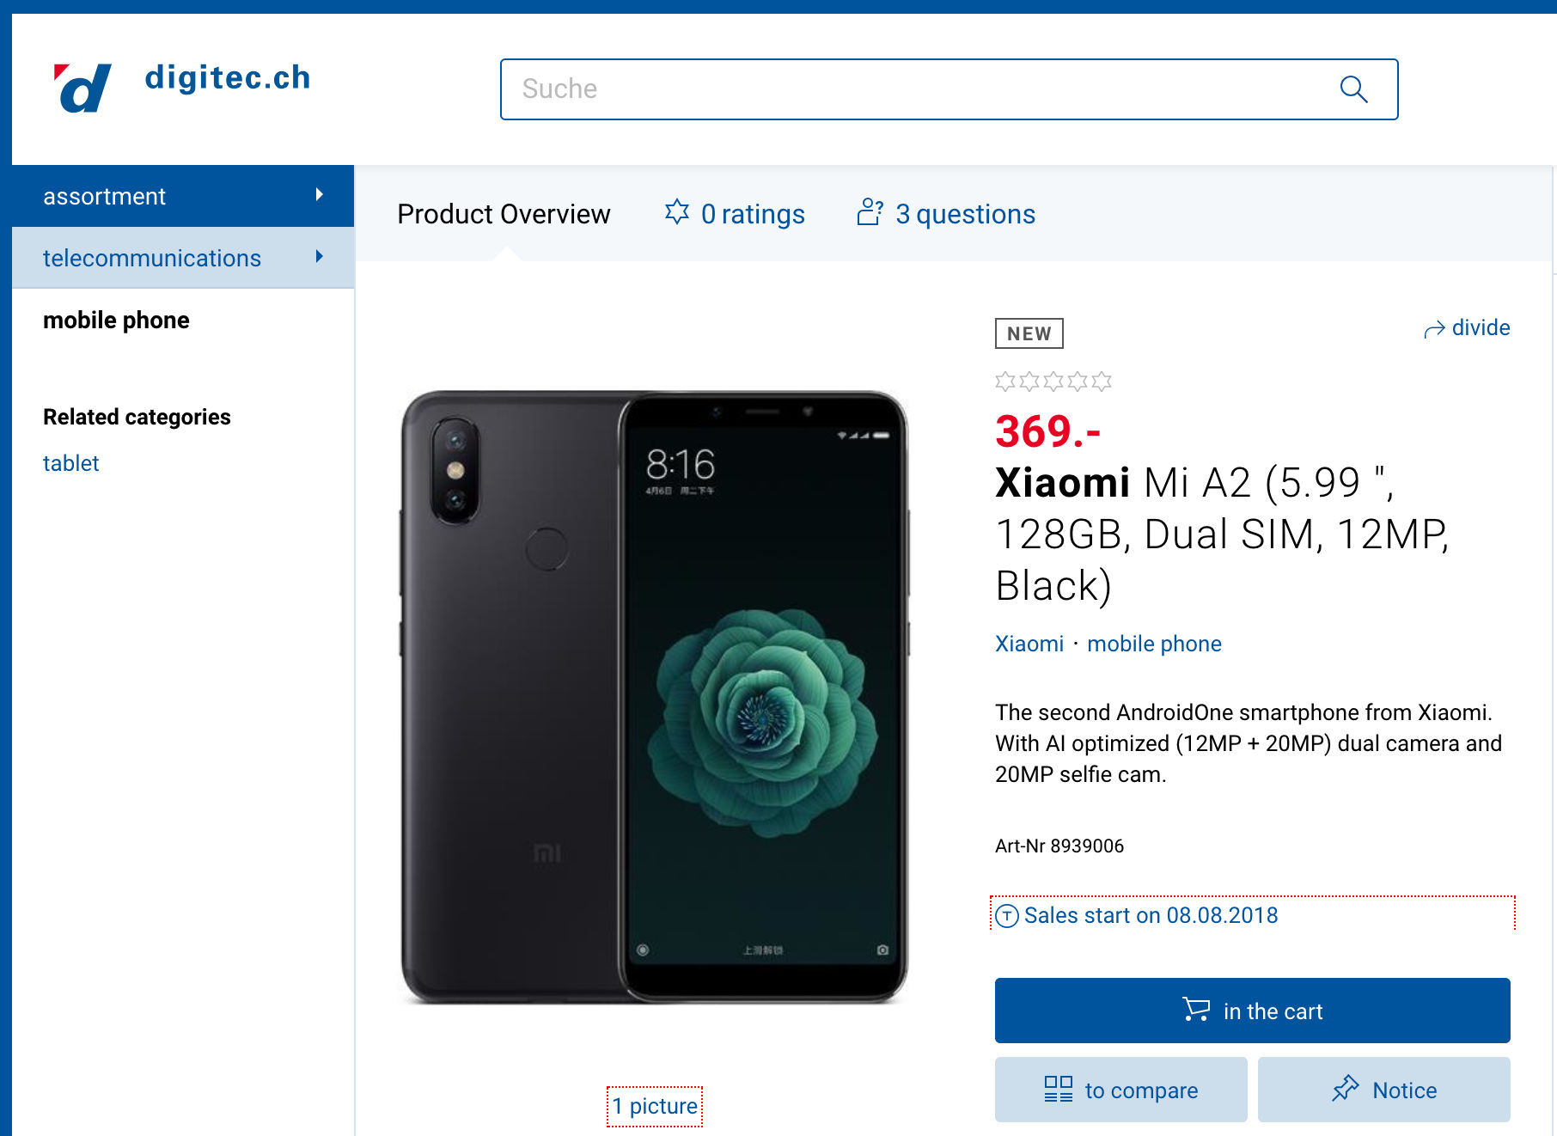Screen dimensions: 1557x1136
Task: Expand the telecommunications menu arrow
Action: [320, 257]
